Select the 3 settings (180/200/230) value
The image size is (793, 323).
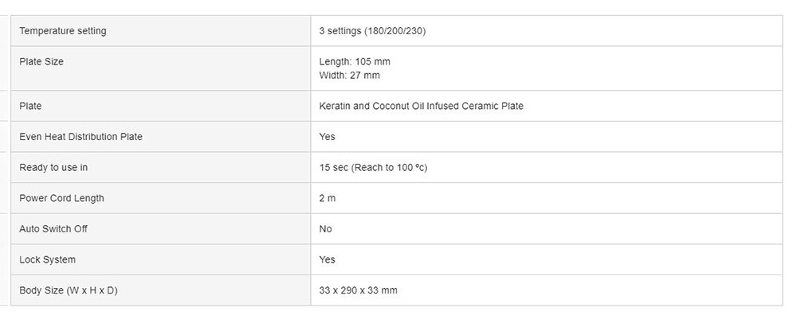pyautogui.click(x=372, y=31)
